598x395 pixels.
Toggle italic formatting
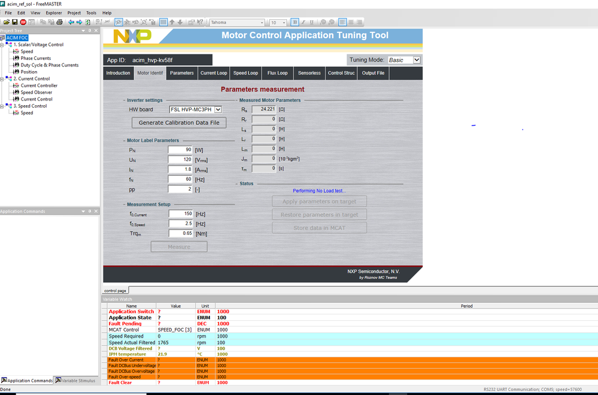[x=303, y=22]
